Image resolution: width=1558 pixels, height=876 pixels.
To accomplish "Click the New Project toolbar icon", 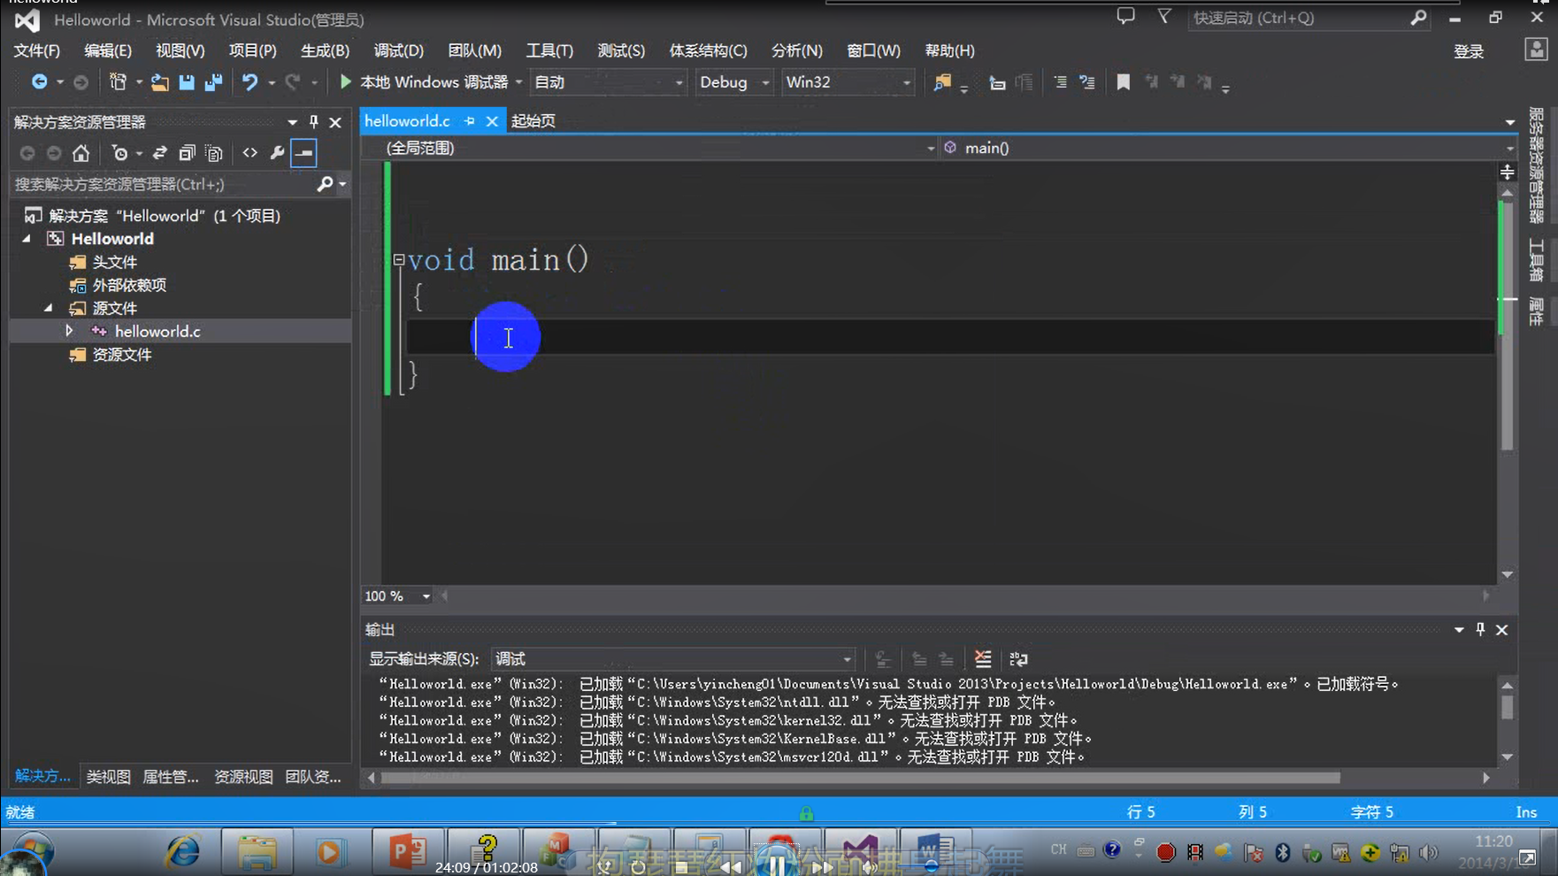I will pos(118,81).
